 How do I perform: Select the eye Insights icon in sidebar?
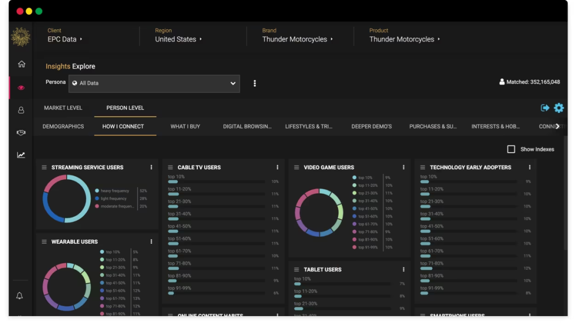tap(21, 88)
